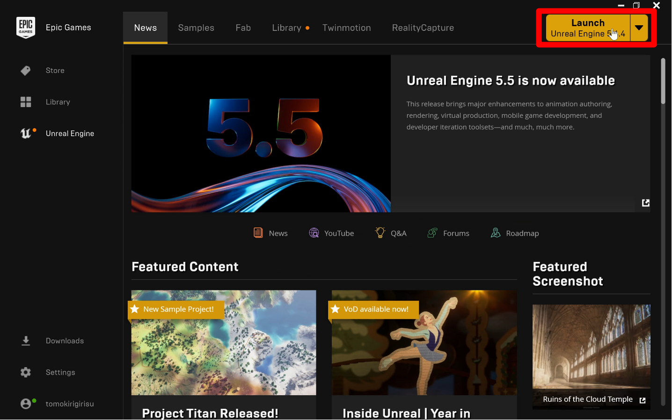Click the 'Project Titan Released!' title
The width and height of the screenshot is (672, 420).
[x=210, y=413]
